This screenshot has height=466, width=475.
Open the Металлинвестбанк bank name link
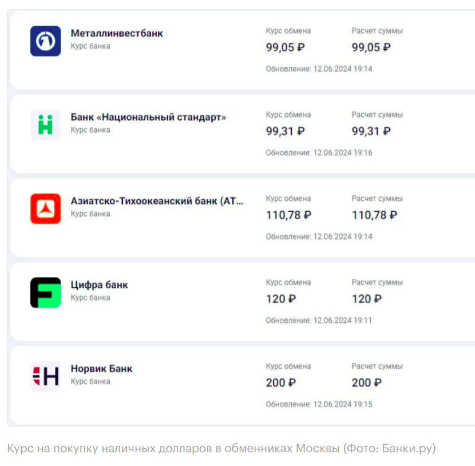[x=117, y=33]
